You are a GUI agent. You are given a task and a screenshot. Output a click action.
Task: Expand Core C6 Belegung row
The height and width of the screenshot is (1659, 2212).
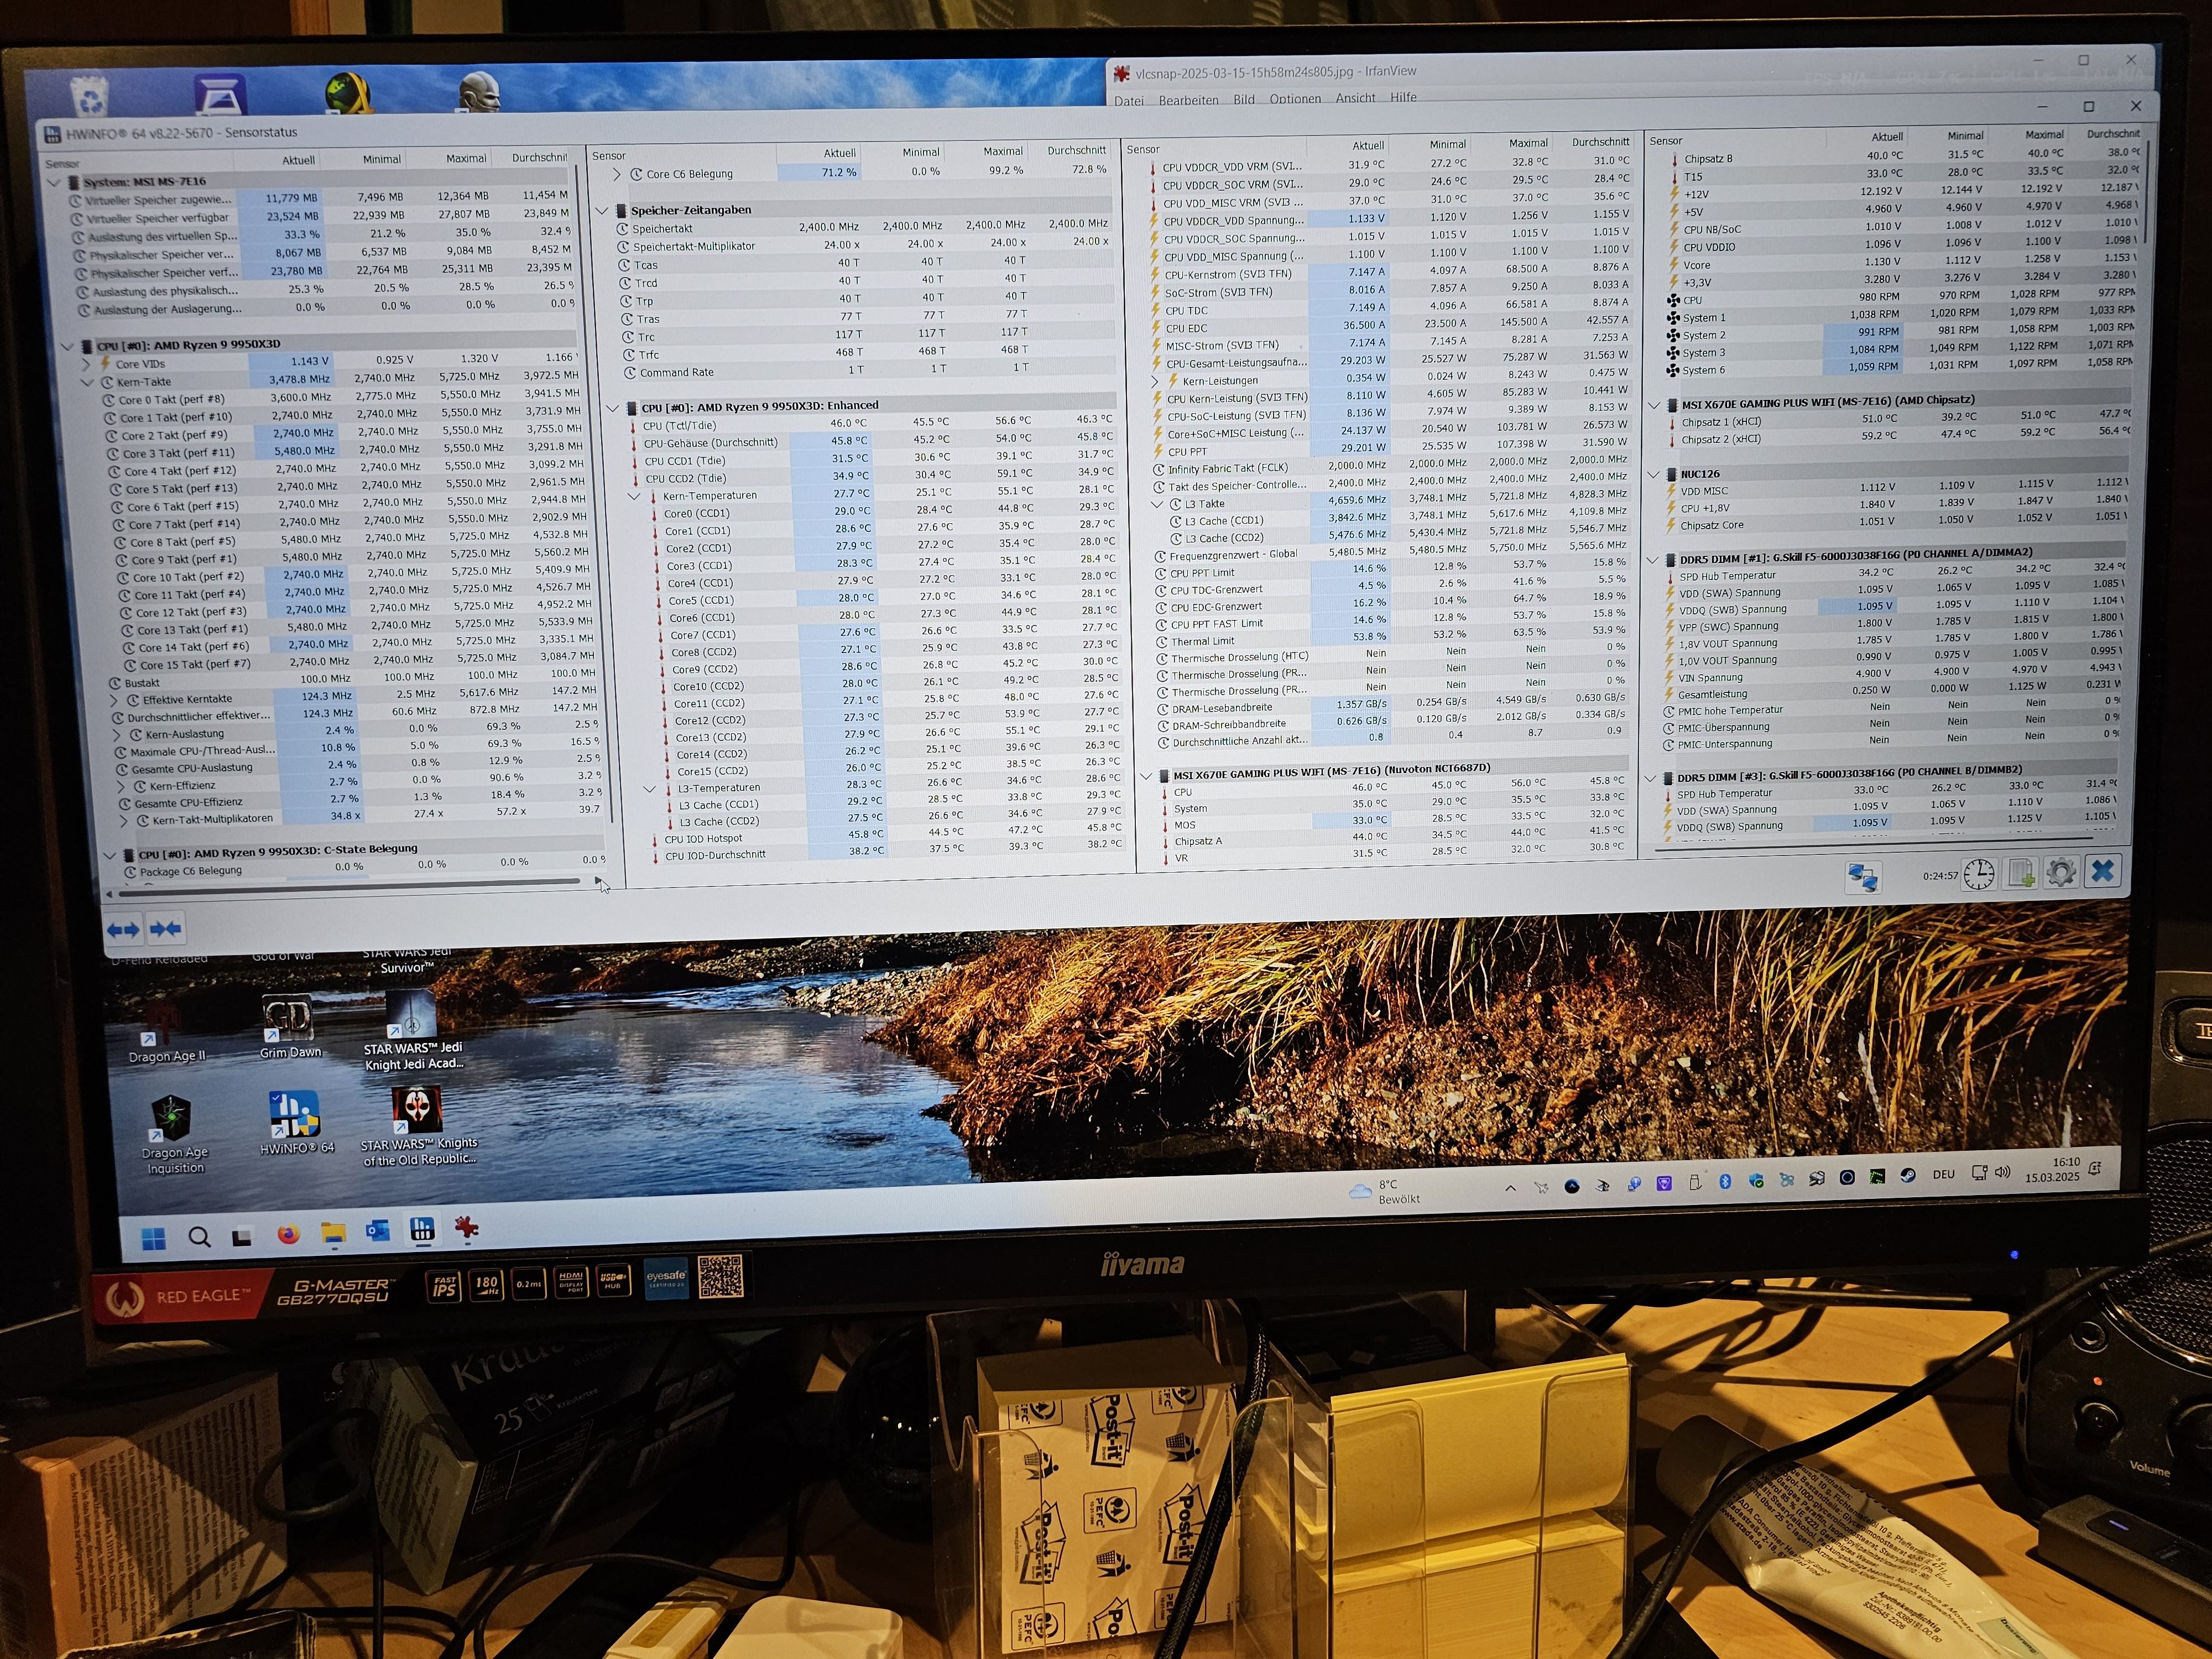[x=617, y=174]
